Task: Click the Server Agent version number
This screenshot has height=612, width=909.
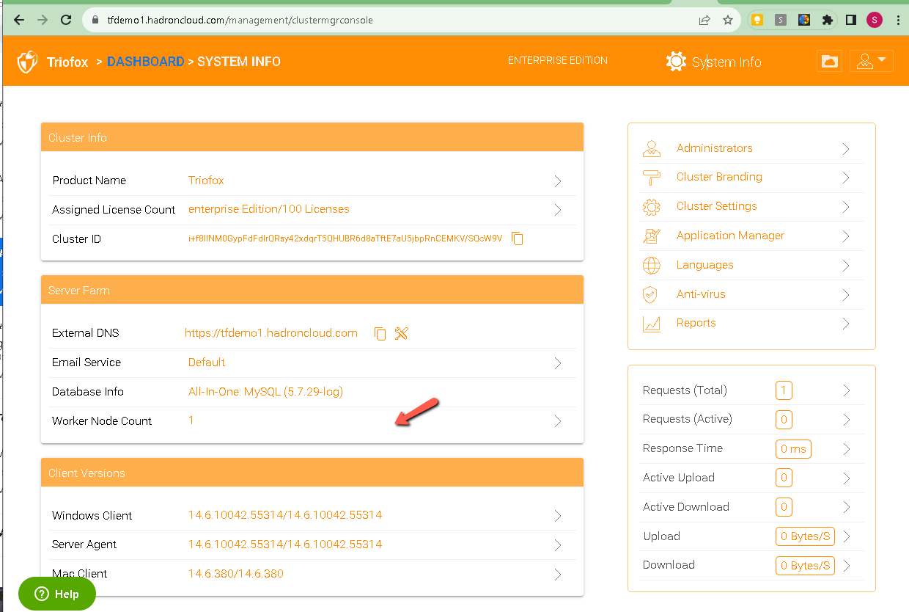Action: tap(285, 544)
